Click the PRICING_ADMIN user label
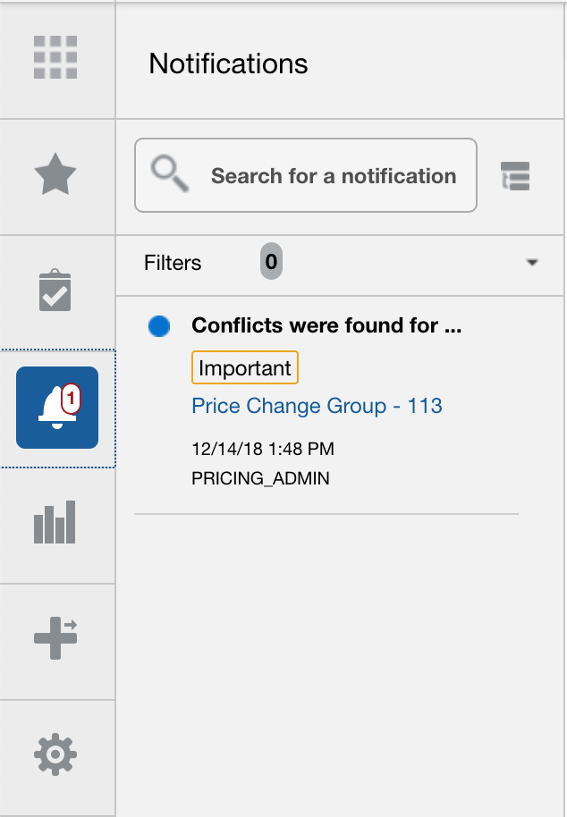The image size is (567, 817). (x=260, y=477)
